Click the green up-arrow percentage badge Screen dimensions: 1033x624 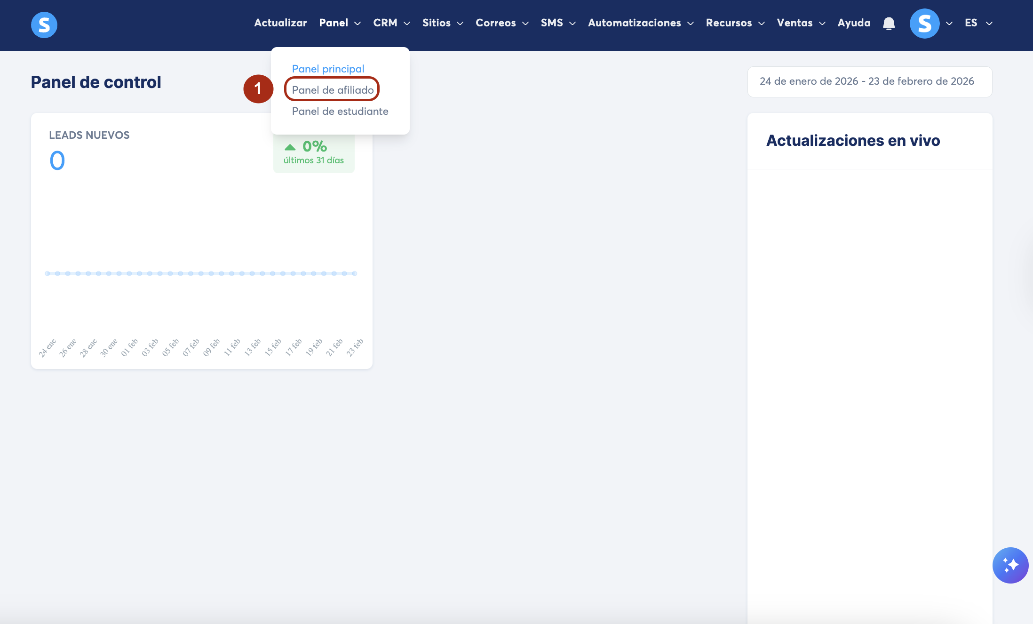(314, 153)
